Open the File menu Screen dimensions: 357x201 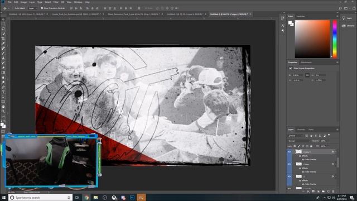tap(9, 2)
